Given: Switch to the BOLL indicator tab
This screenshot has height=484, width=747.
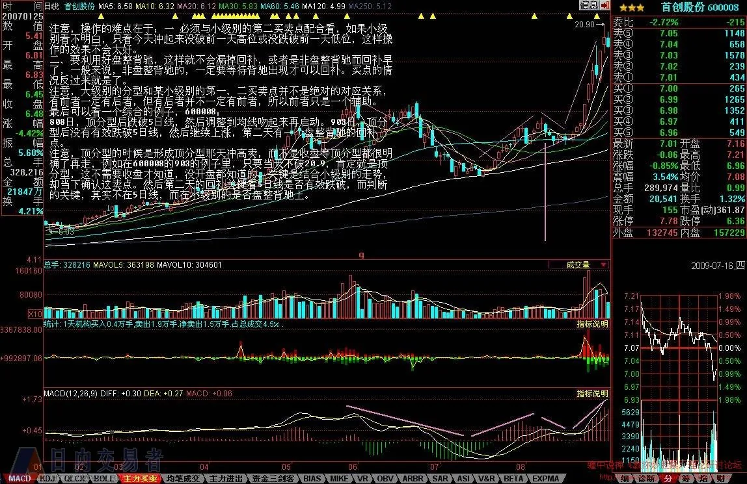Looking at the screenshot, I should pyautogui.click(x=103, y=479).
